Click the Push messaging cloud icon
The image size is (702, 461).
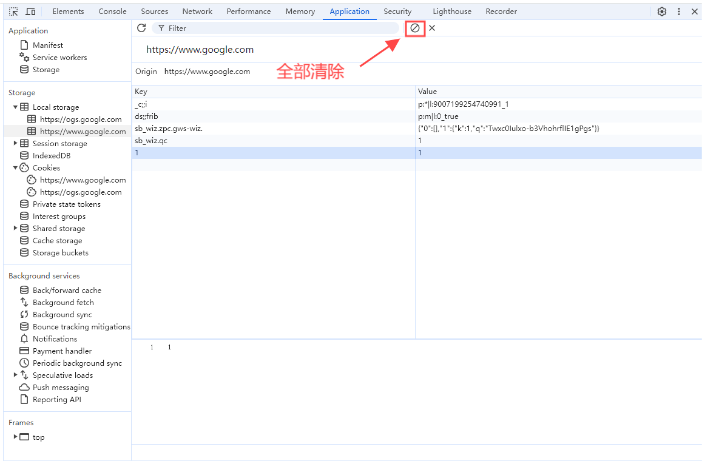pos(24,387)
